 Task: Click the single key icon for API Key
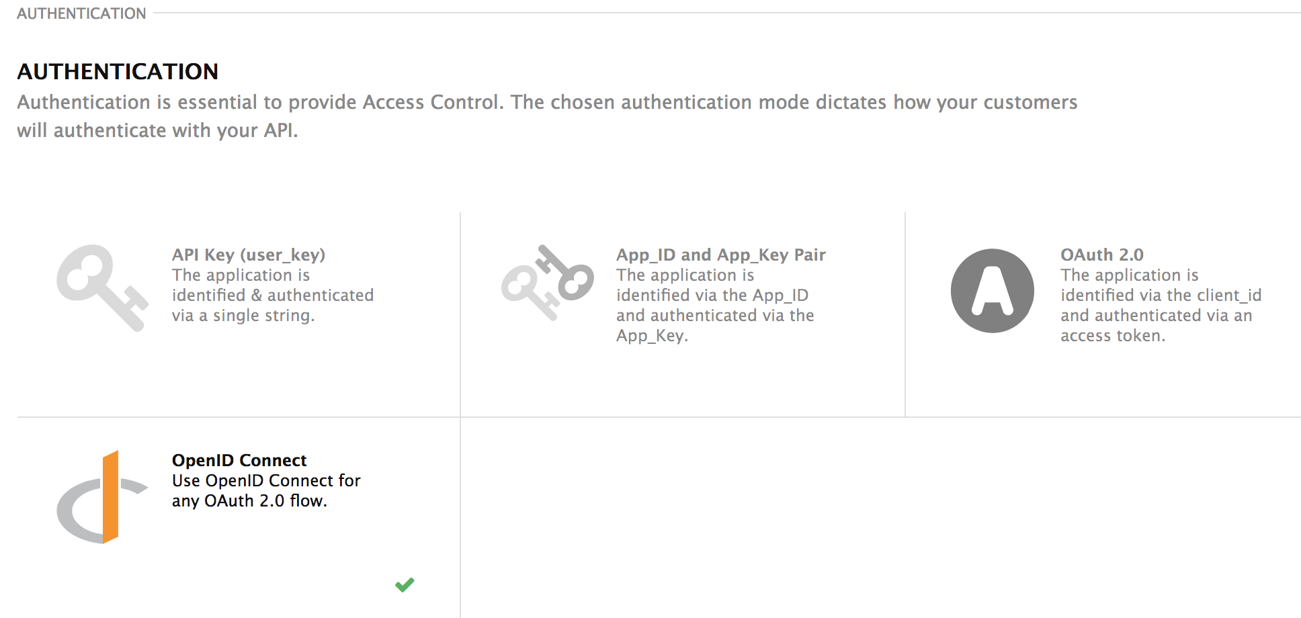[x=101, y=287]
